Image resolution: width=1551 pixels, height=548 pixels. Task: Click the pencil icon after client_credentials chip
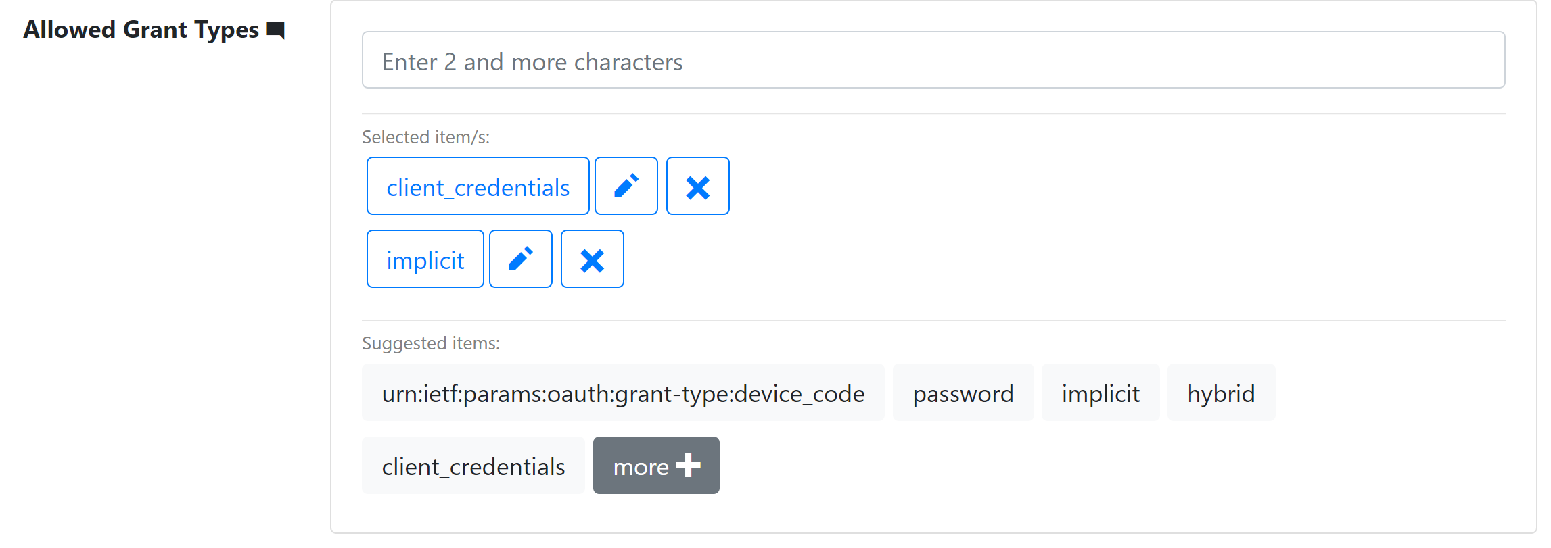coord(626,186)
